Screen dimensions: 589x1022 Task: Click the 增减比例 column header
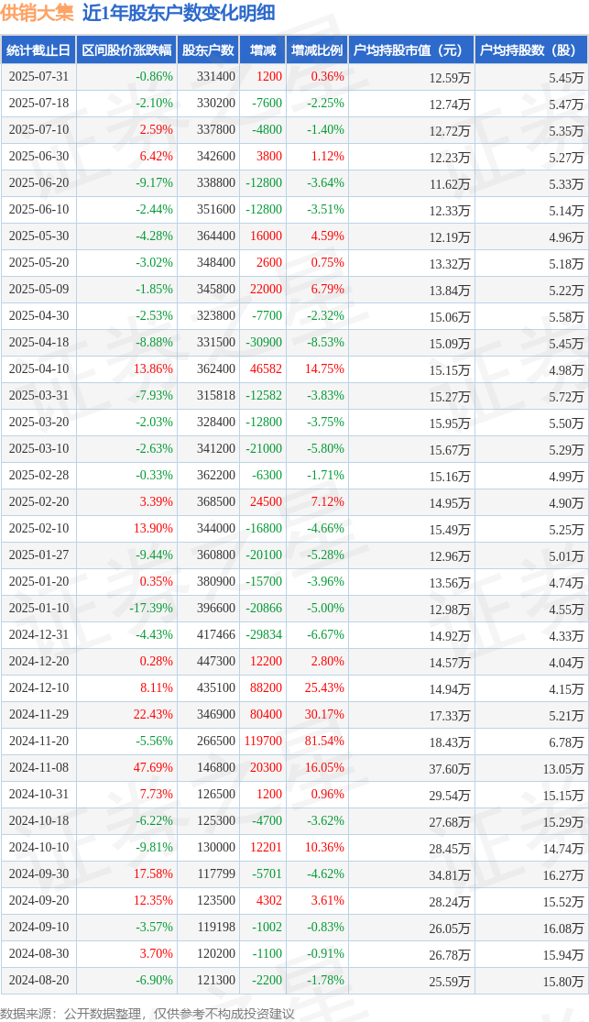(317, 50)
